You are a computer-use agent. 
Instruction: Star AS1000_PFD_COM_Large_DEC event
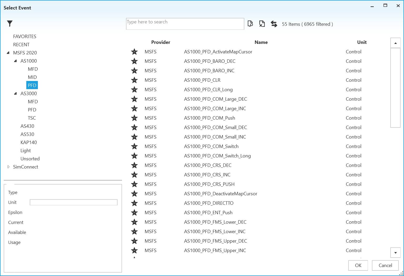134,99
